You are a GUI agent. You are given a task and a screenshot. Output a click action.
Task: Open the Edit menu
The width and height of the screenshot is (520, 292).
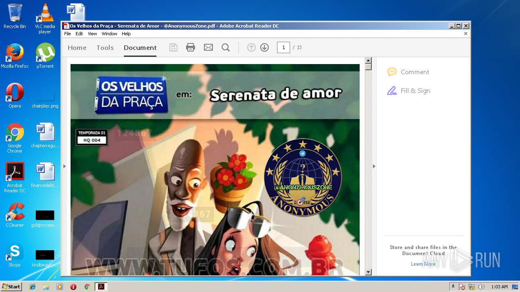(x=79, y=34)
